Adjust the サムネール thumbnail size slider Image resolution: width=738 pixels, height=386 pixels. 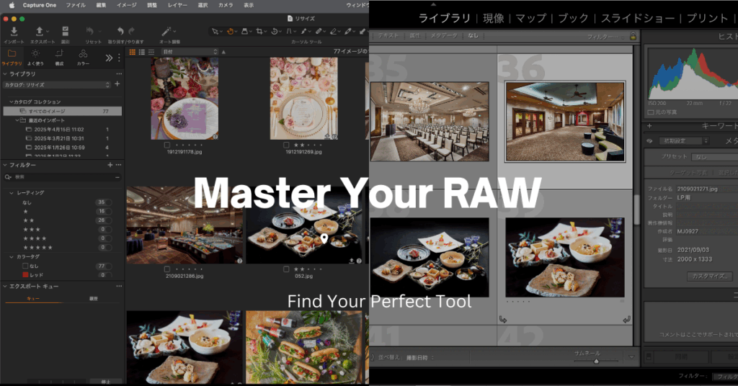[596, 361]
